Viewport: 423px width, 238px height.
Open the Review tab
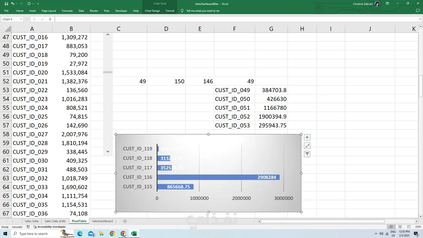[x=94, y=11]
